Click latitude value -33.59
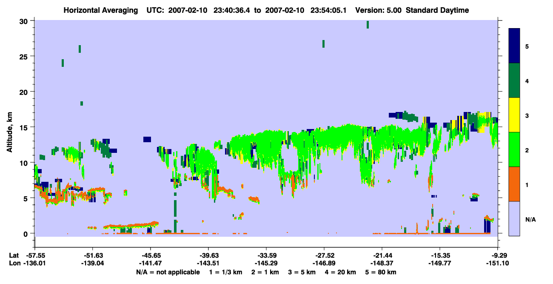Image resolution: width=553 pixels, height=284 pixels. pyautogui.click(x=266, y=255)
